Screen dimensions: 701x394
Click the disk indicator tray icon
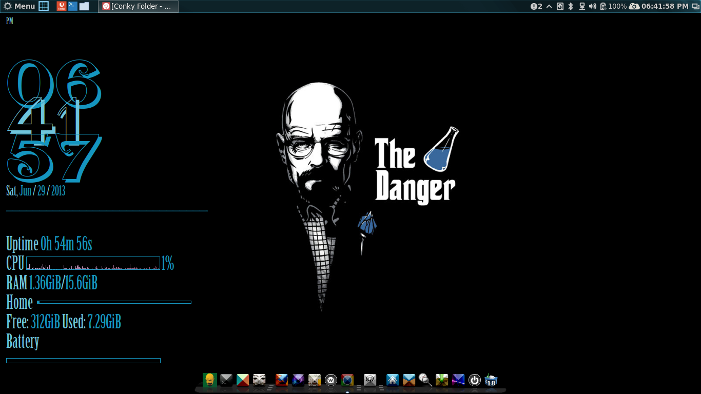[x=560, y=6]
